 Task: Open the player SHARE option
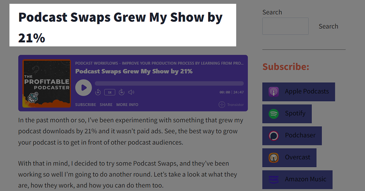(x=106, y=105)
